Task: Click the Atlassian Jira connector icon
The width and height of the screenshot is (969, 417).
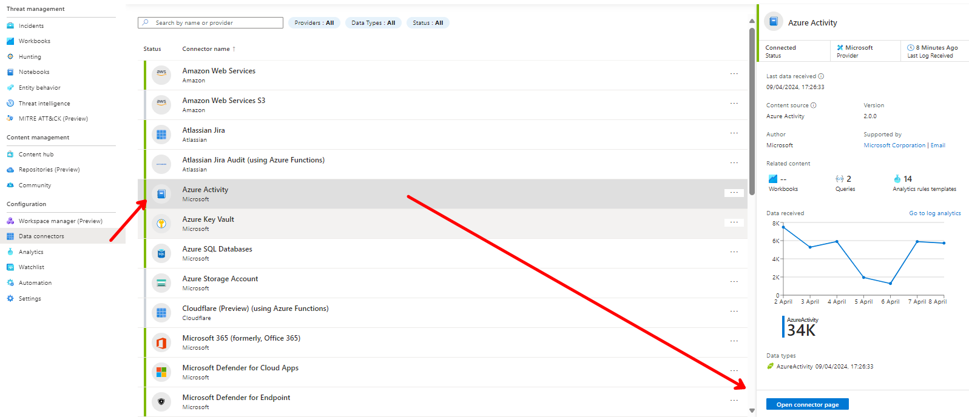Action: point(161,134)
